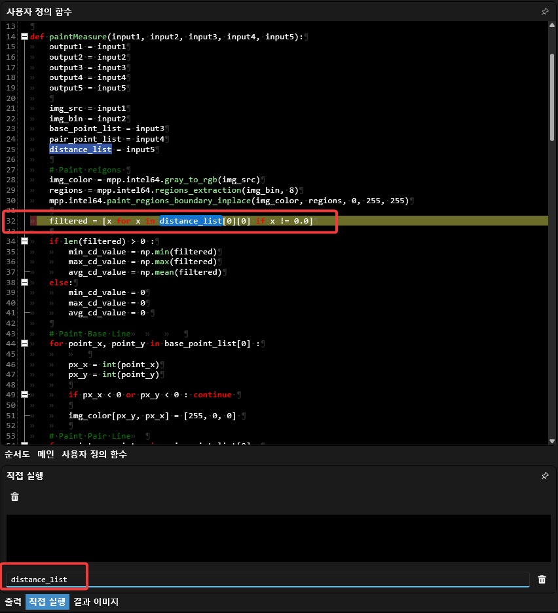This screenshot has height=613, width=558.
Task: Open the 결과 이미지 tab
Action: point(96,602)
